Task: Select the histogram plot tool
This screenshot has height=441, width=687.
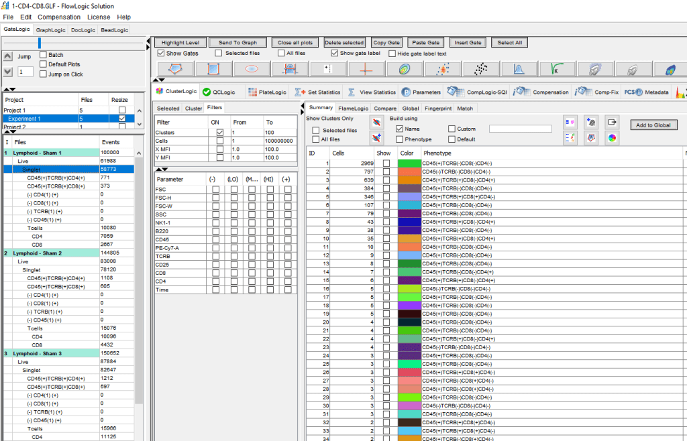Action: (x=518, y=68)
